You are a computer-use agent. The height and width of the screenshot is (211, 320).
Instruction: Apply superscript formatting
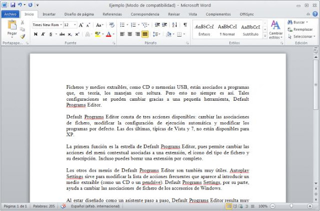77,35
